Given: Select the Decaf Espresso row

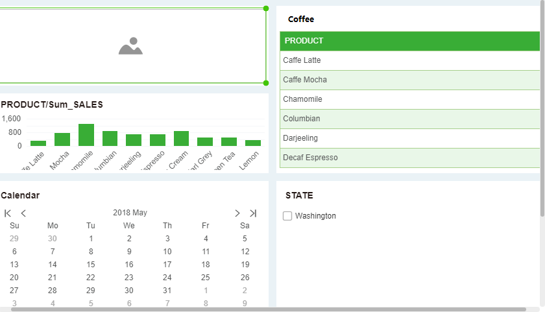Looking at the screenshot, I should point(409,158).
